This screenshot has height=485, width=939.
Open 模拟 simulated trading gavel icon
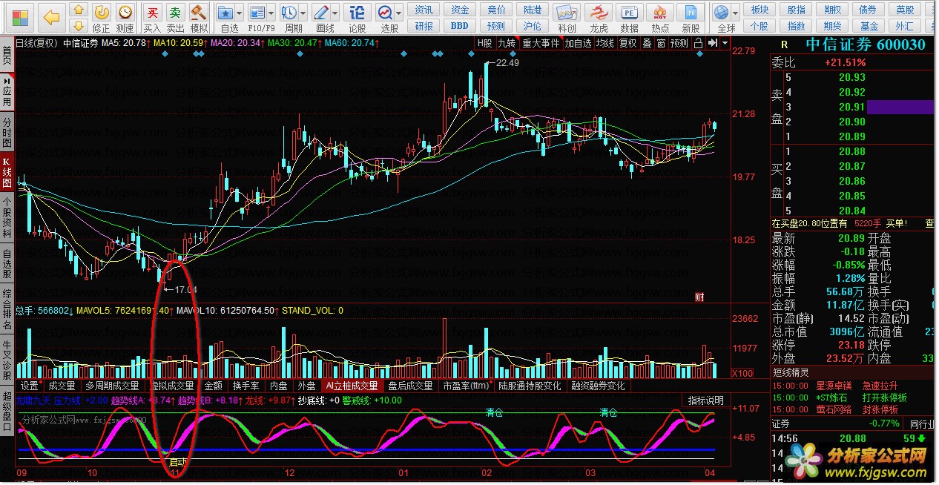199,18
